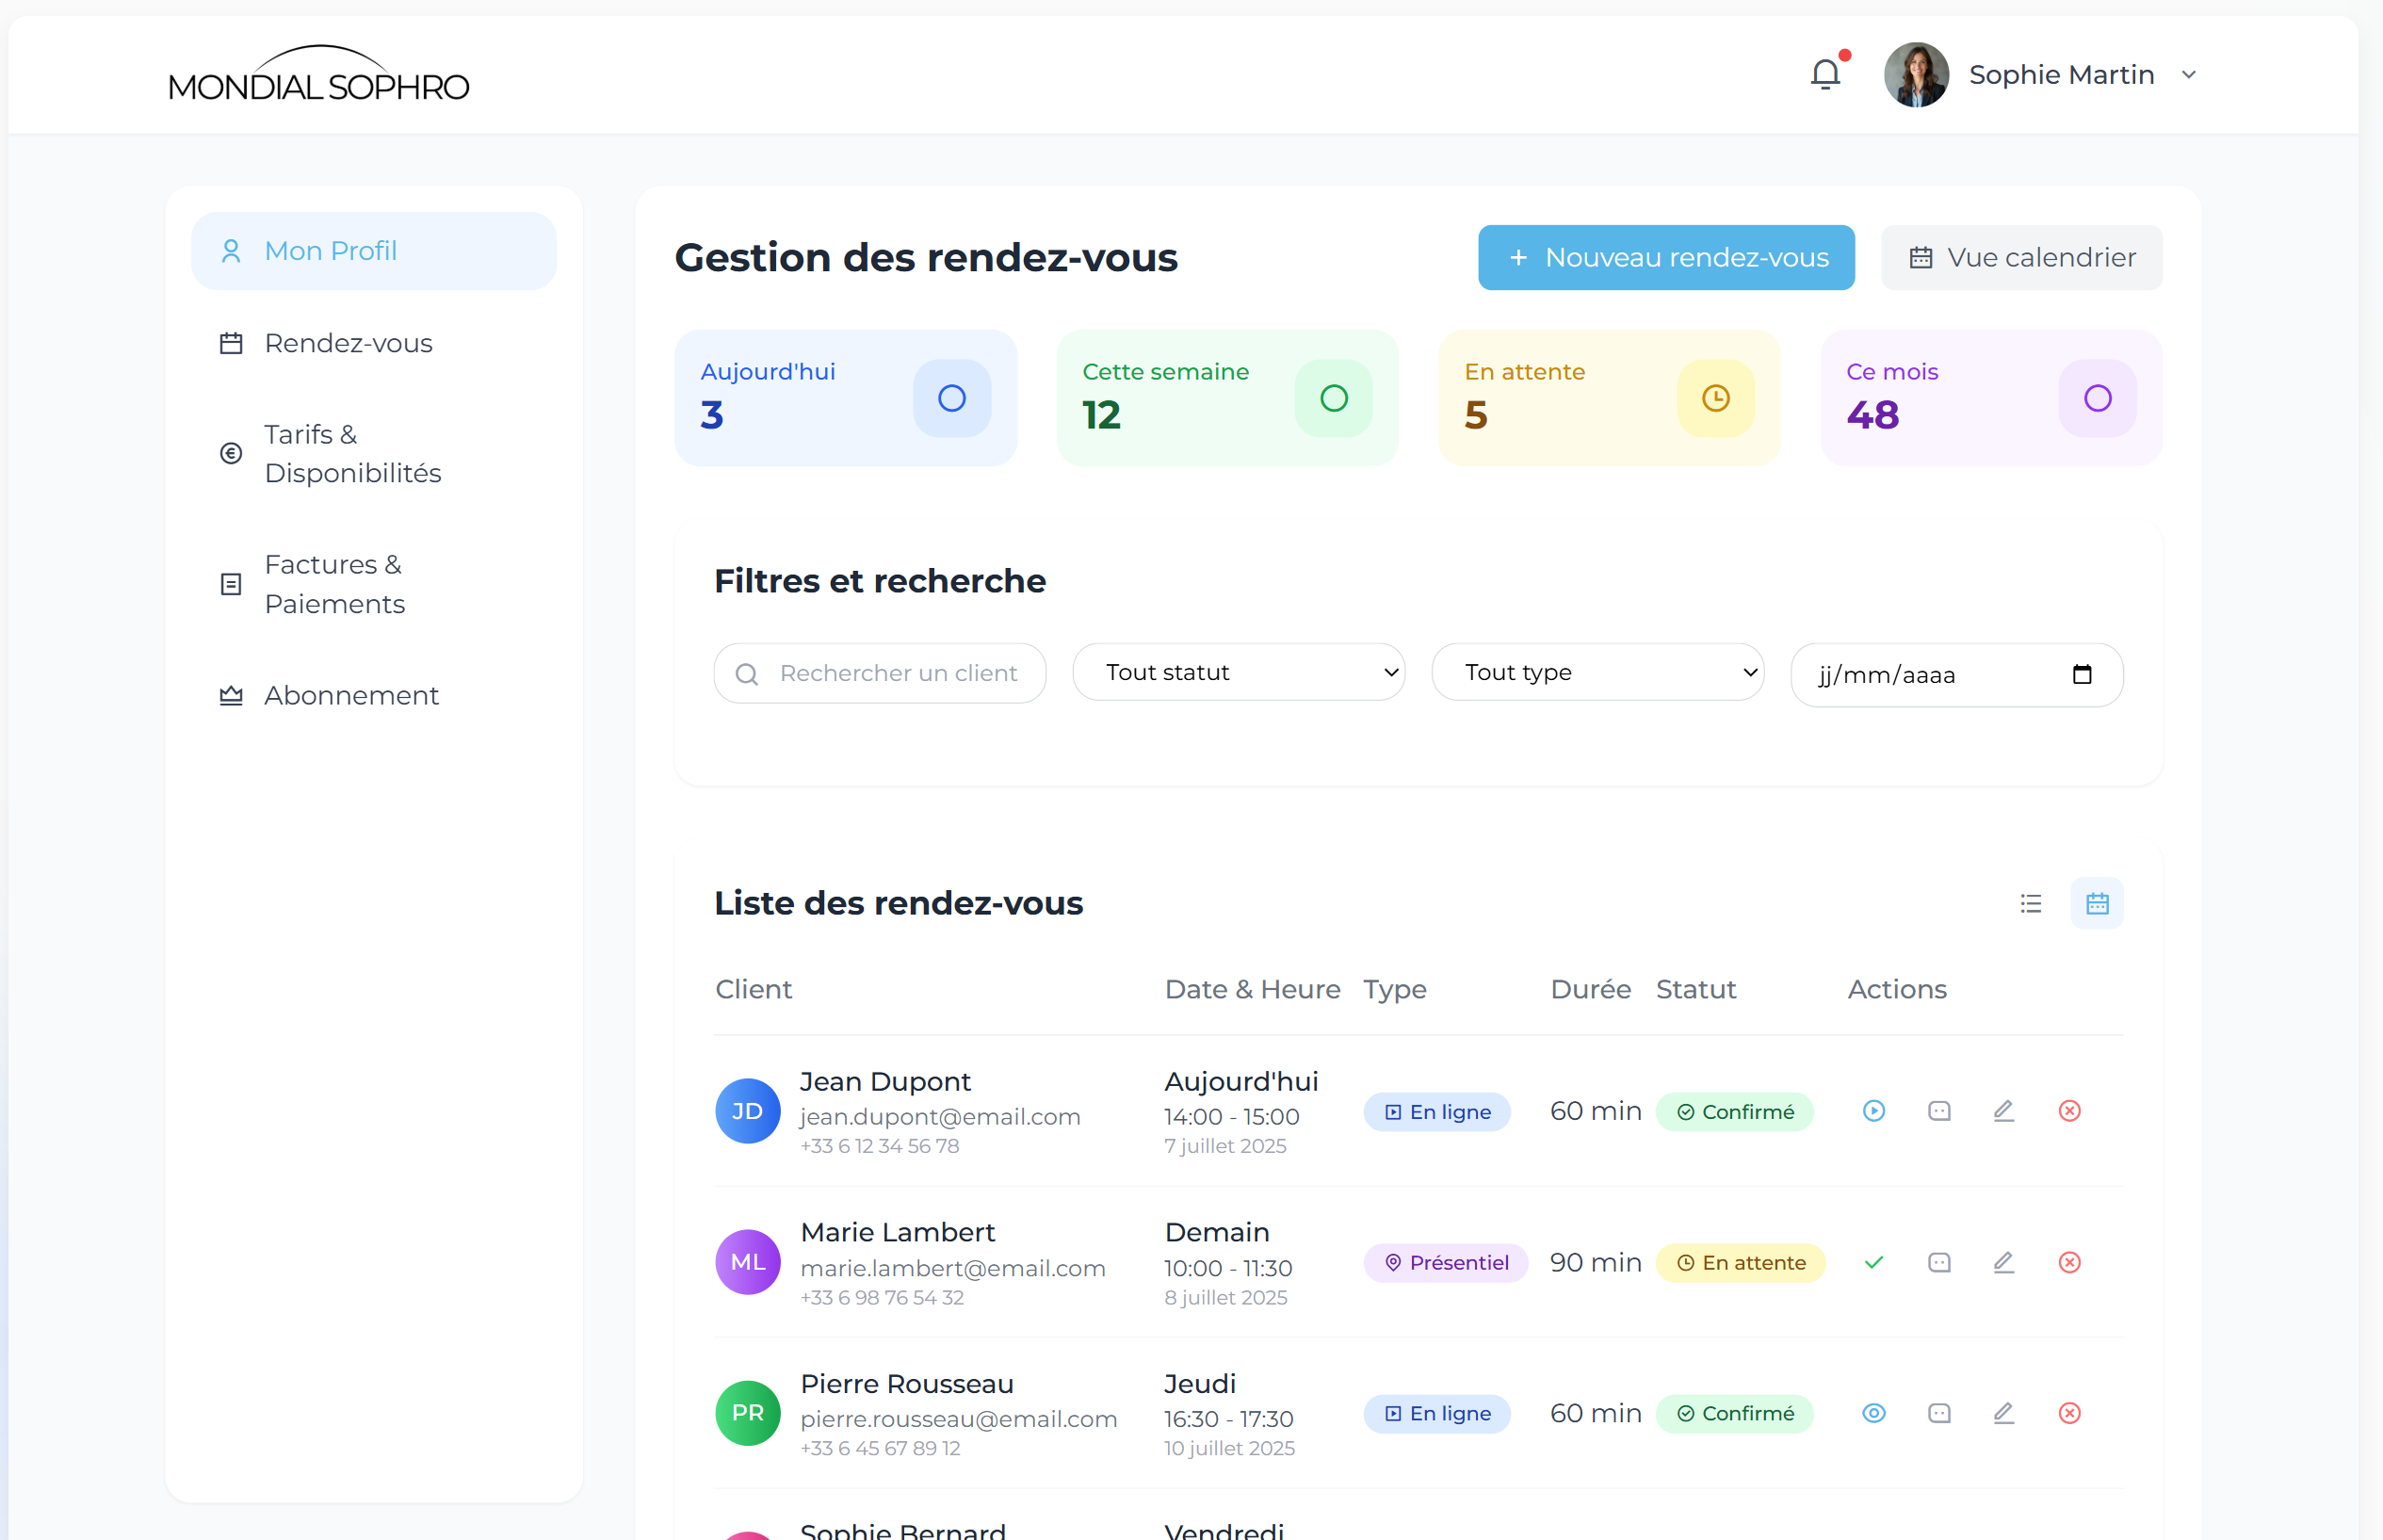Image resolution: width=2383 pixels, height=1540 pixels.
Task: Open the Tout type dropdown
Action: [x=1597, y=672]
